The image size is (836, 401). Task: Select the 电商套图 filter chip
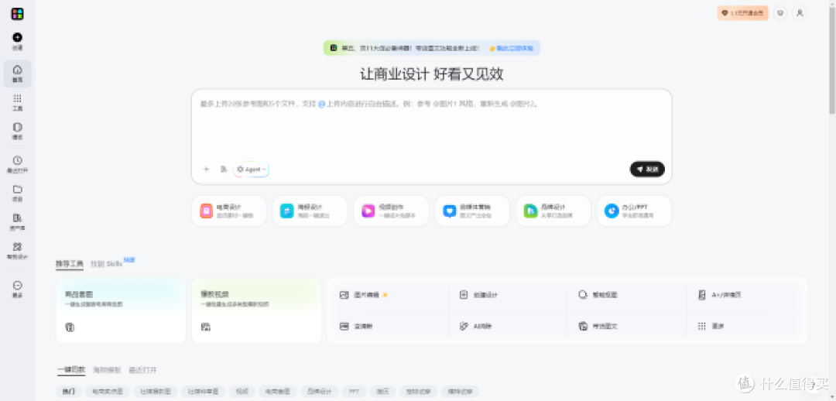[x=278, y=392]
